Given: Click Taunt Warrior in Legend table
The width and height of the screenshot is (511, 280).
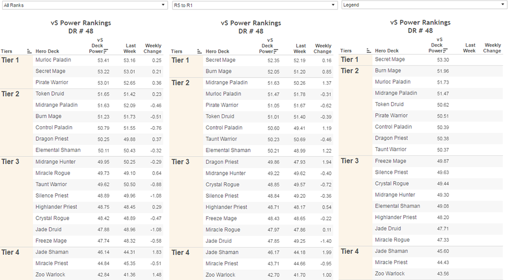Looking at the screenshot, I should [391, 150].
